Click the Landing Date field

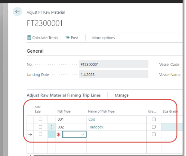113,75
